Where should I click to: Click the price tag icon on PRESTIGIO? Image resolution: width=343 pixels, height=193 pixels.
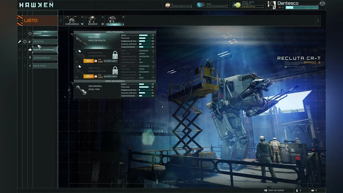pos(79,67)
